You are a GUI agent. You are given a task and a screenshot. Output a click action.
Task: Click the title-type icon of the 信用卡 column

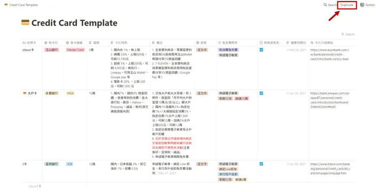tap(24, 43)
